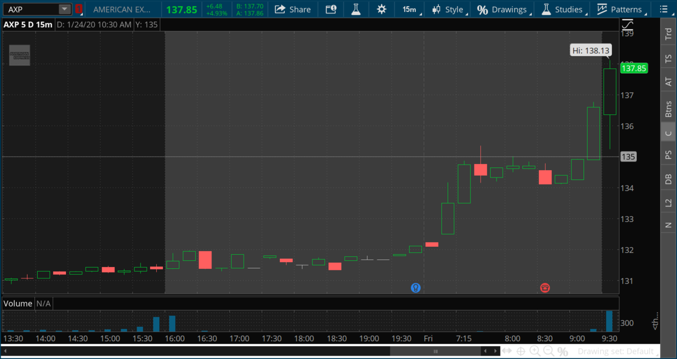The width and height of the screenshot is (677, 359).
Task: Click the Fri date label on time axis
Action: 428,339
